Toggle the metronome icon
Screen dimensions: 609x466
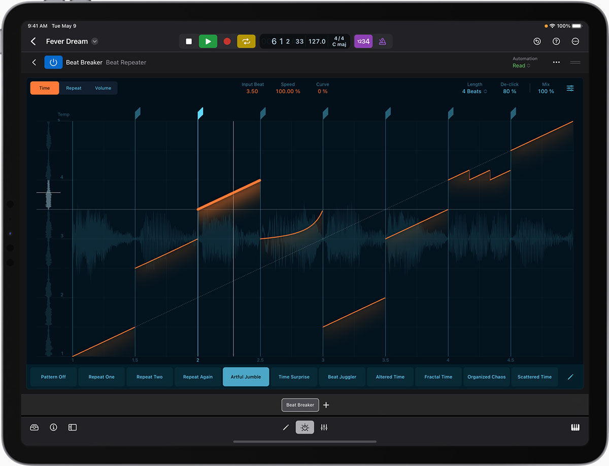[x=383, y=42]
